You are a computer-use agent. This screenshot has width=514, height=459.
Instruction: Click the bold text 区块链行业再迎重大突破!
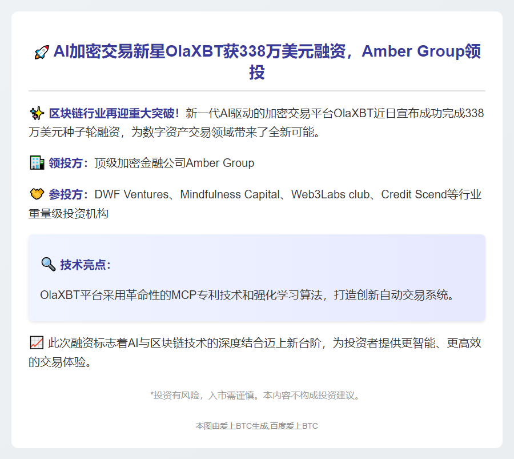[114, 113]
